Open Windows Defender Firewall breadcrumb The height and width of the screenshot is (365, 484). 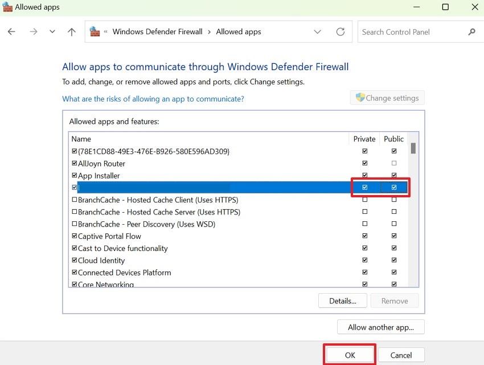(157, 31)
